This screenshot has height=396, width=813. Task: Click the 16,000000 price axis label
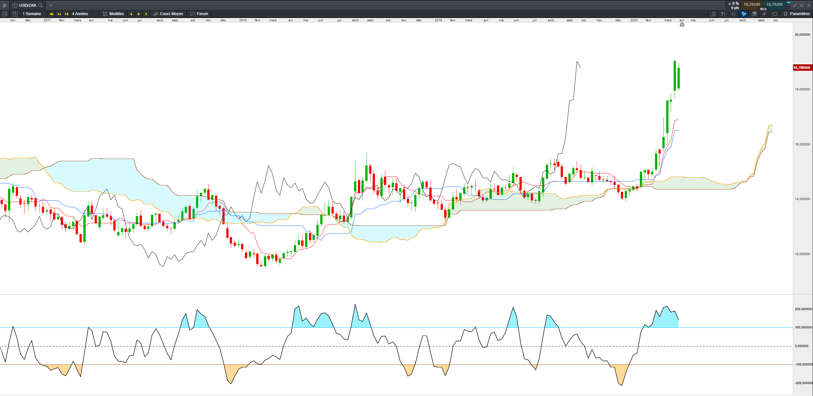[802, 144]
